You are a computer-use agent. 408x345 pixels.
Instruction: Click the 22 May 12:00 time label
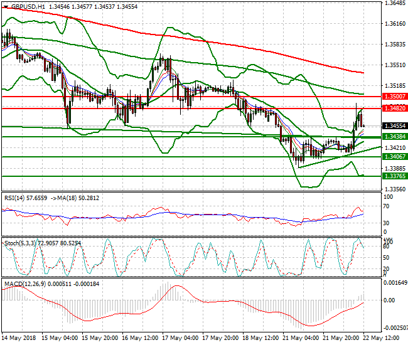[381, 338]
